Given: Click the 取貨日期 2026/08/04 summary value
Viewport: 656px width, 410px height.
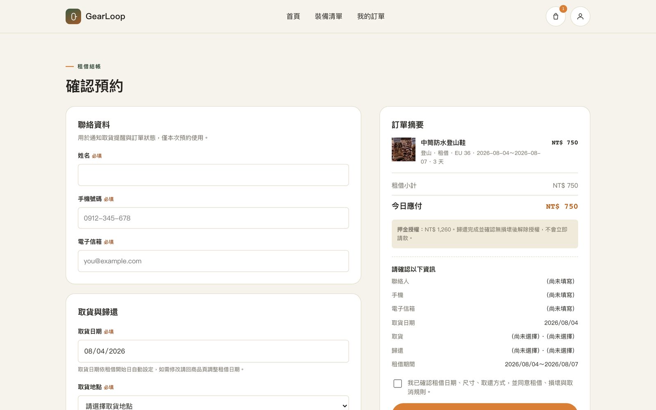Looking at the screenshot, I should tap(561, 323).
